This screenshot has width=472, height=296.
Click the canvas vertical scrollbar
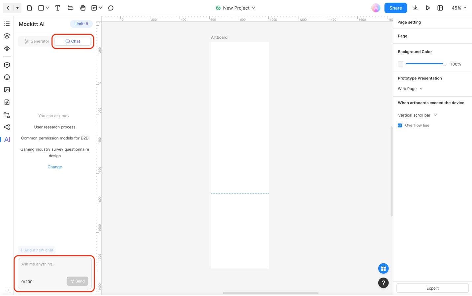click(x=391, y=171)
